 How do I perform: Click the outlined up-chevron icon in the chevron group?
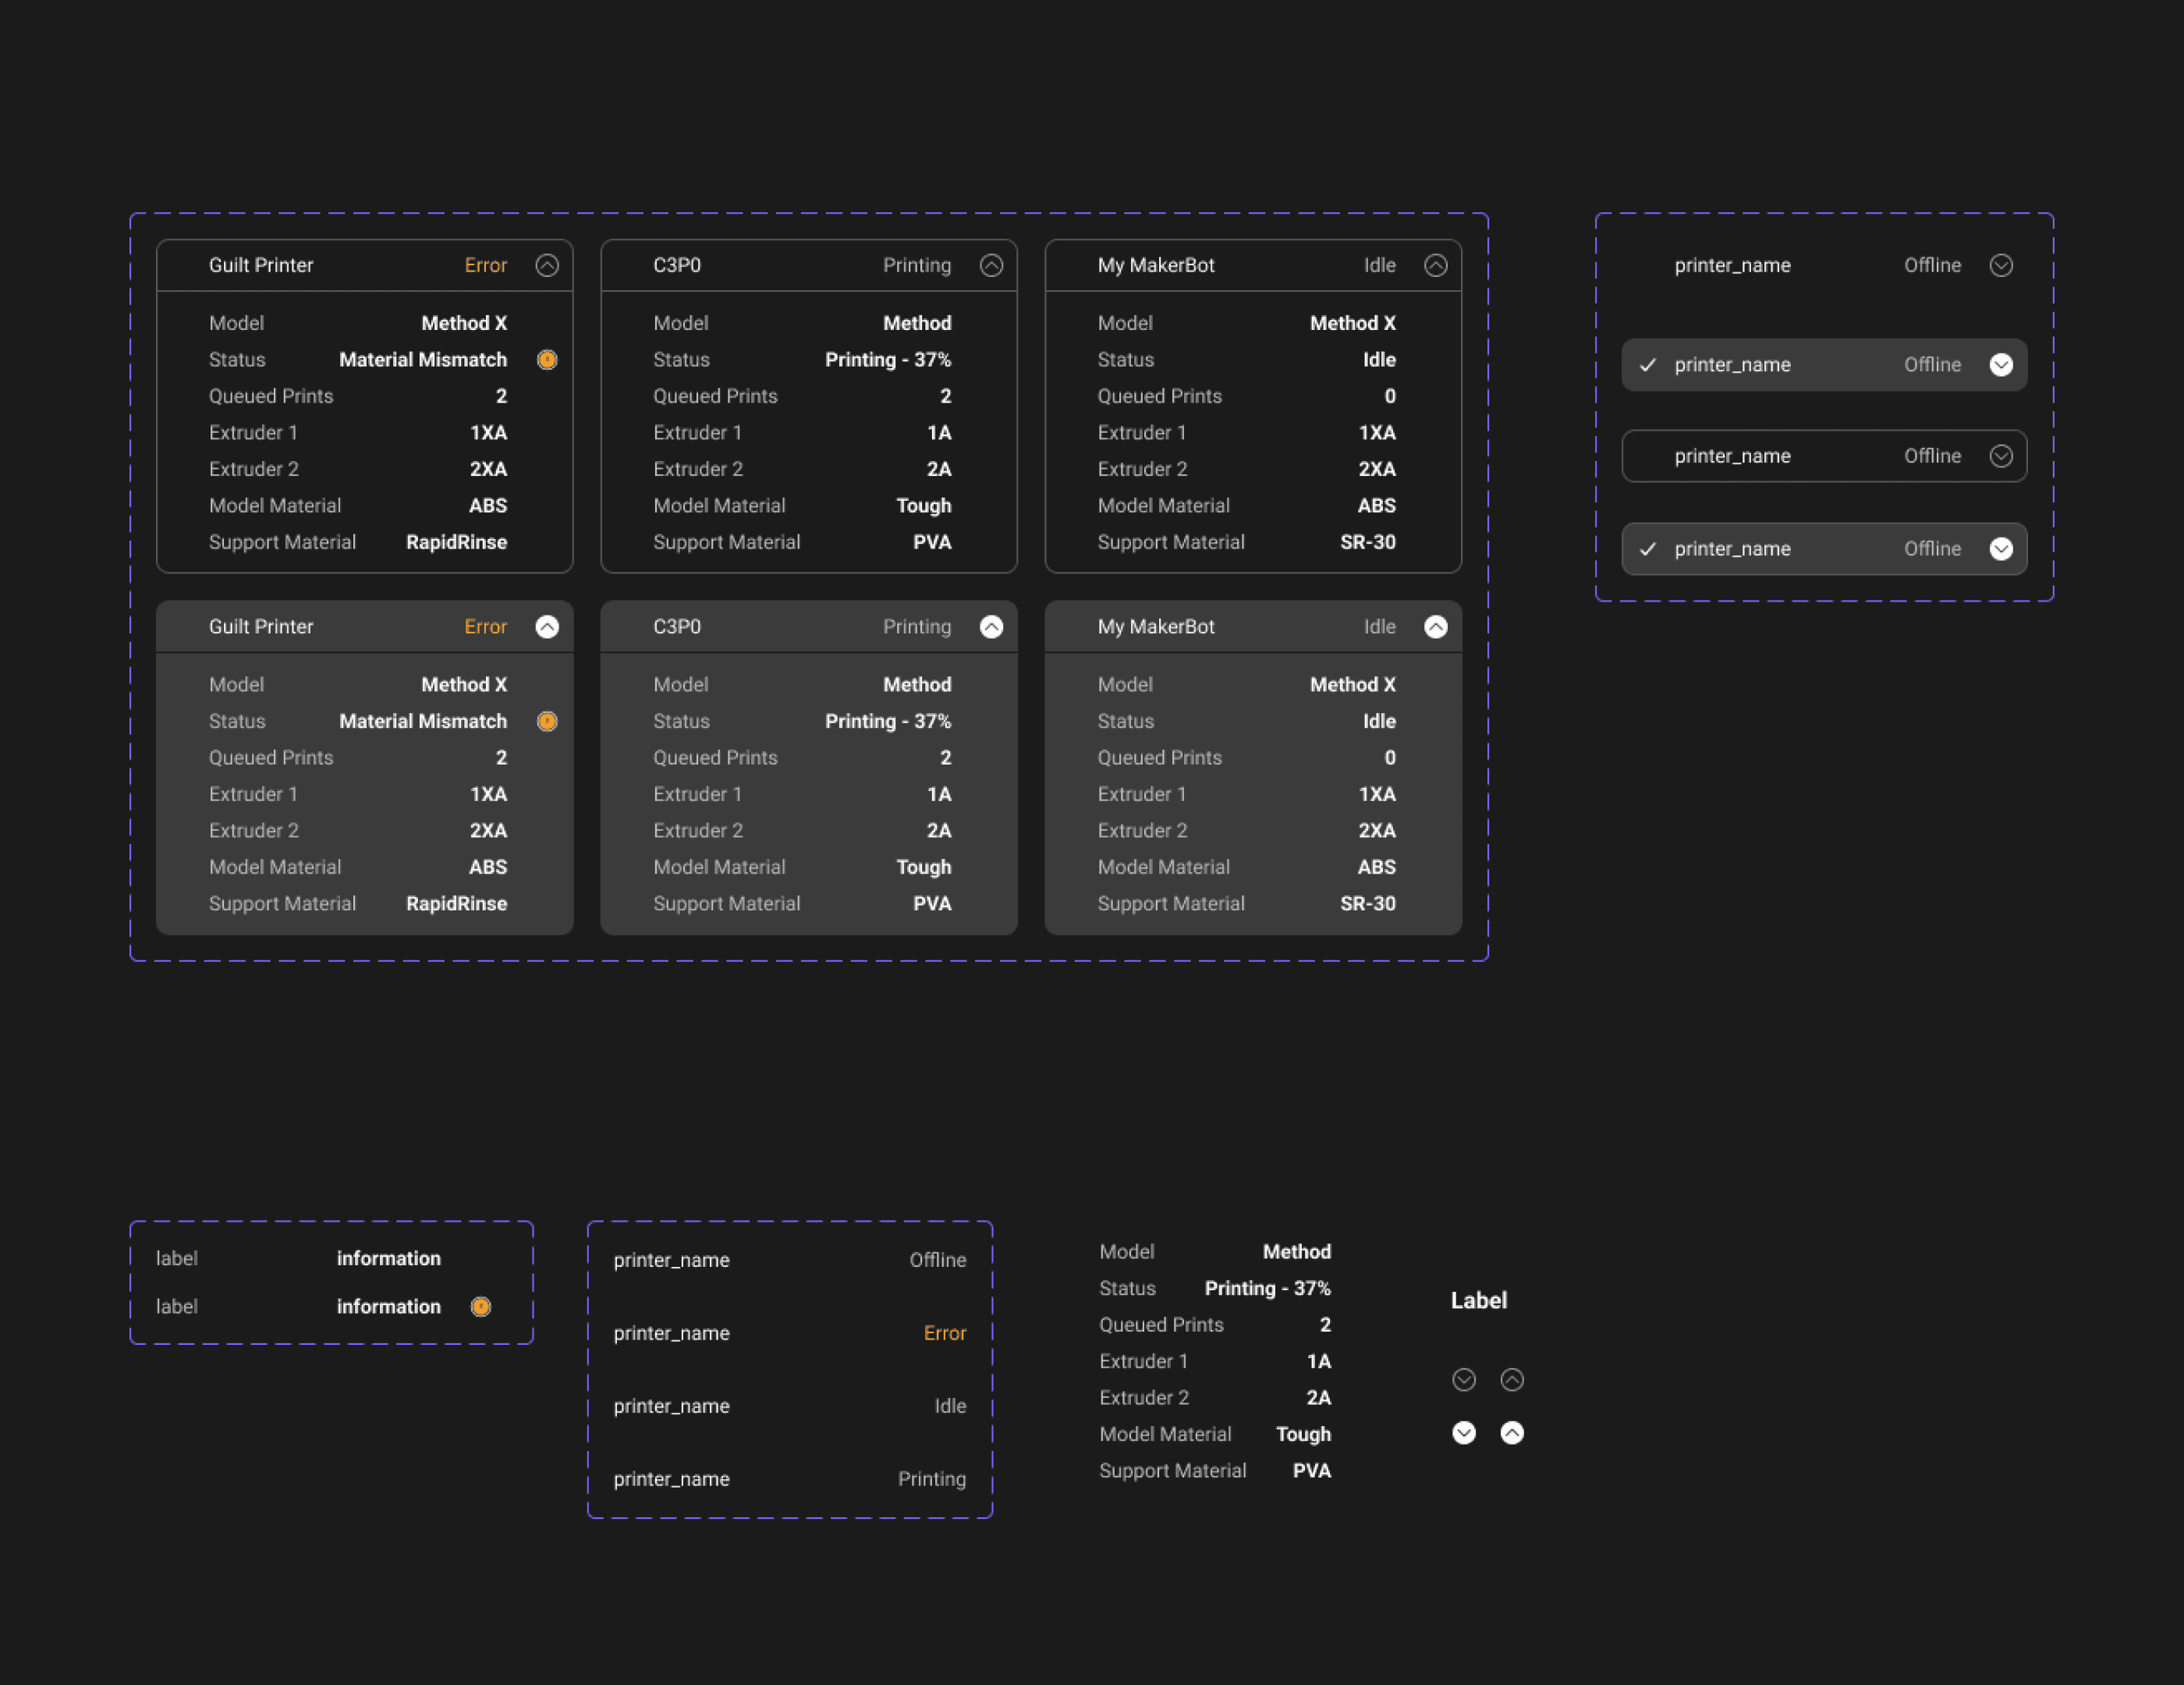[1512, 1380]
